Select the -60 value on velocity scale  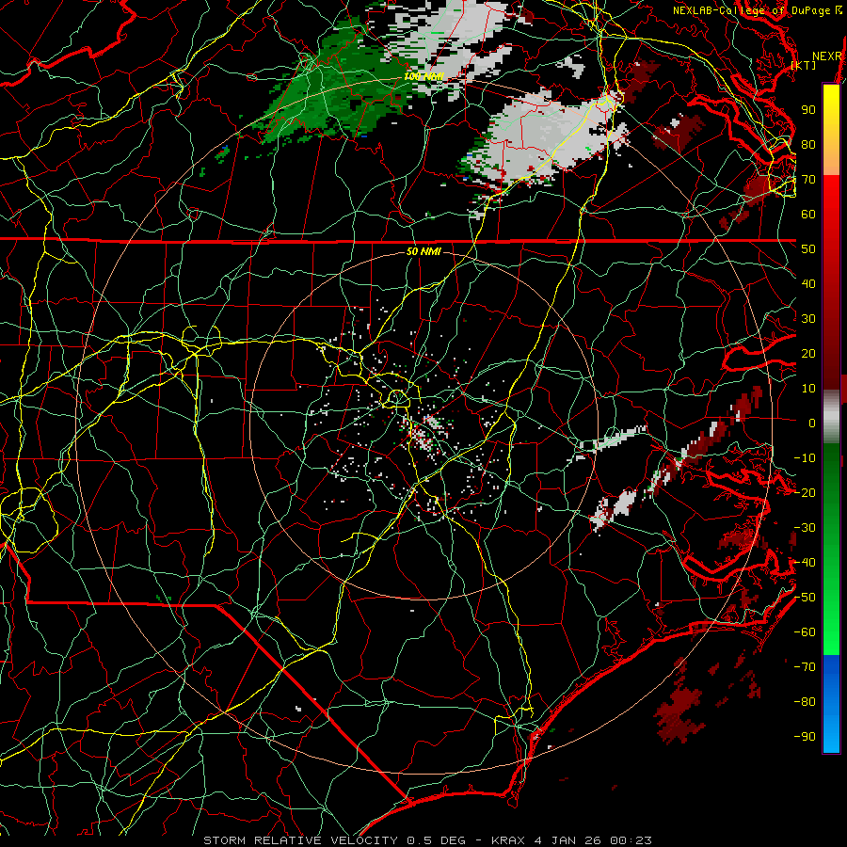click(x=805, y=632)
